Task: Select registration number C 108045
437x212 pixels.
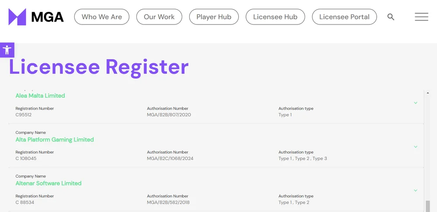Action: [26, 158]
